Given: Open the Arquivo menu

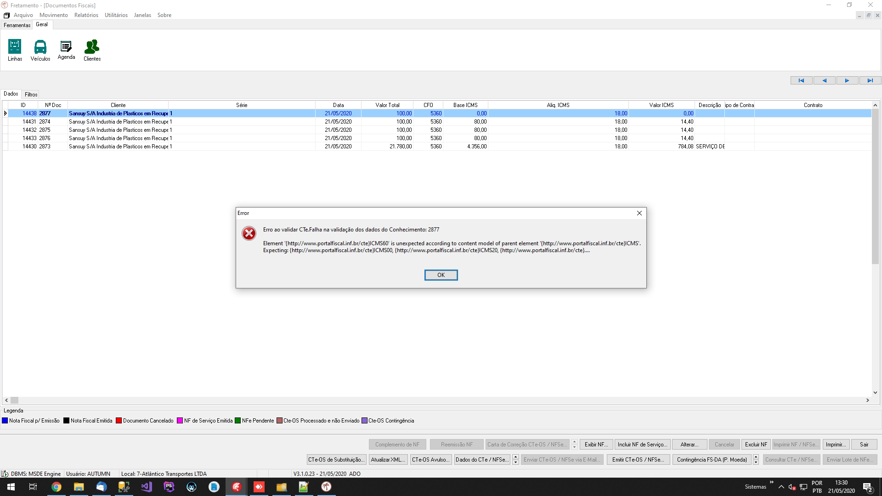Looking at the screenshot, I should (x=23, y=15).
